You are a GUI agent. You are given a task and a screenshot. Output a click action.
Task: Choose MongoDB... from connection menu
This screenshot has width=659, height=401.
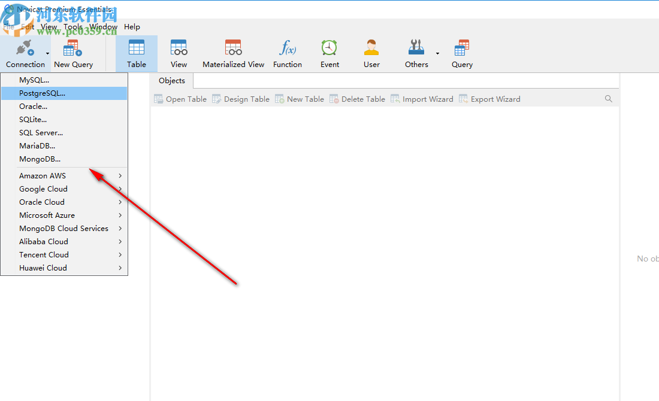coord(64,159)
